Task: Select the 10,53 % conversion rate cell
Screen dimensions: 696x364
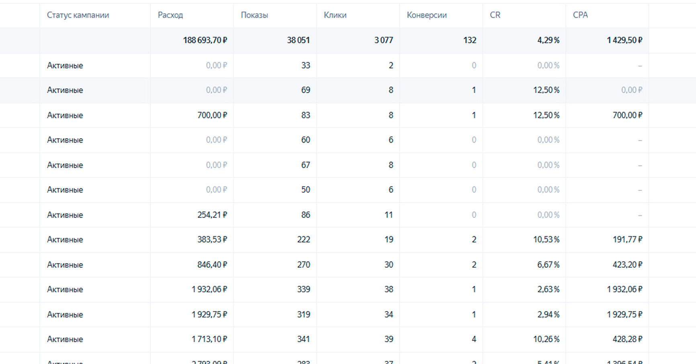Action: [x=546, y=240]
